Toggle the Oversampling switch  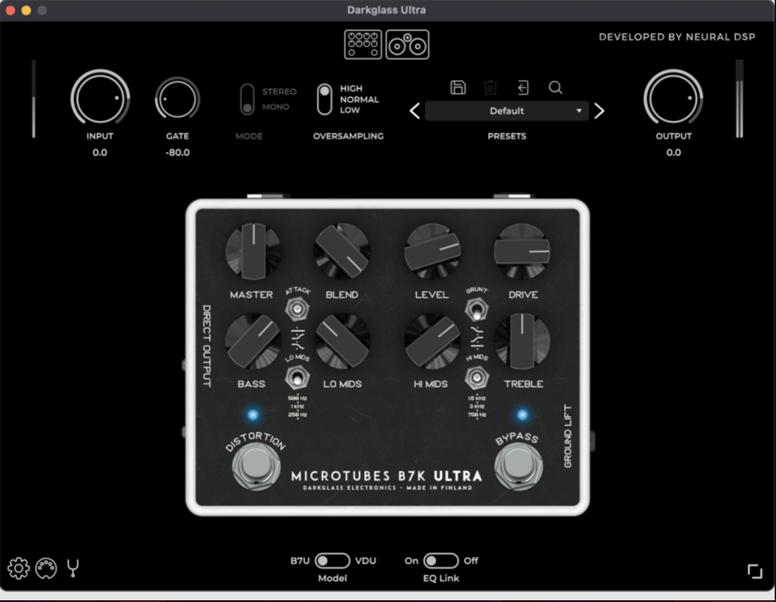[x=324, y=99]
